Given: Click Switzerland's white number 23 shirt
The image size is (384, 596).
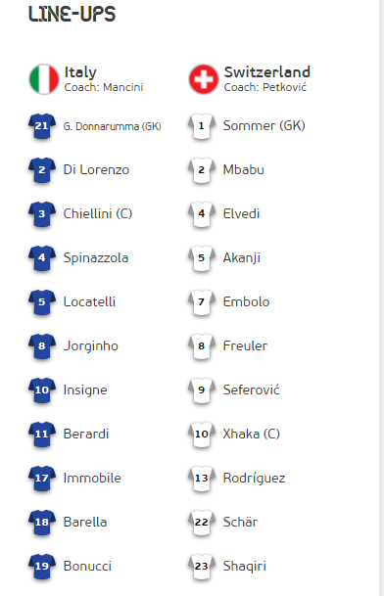Looking at the screenshot, I should (202, 567).
